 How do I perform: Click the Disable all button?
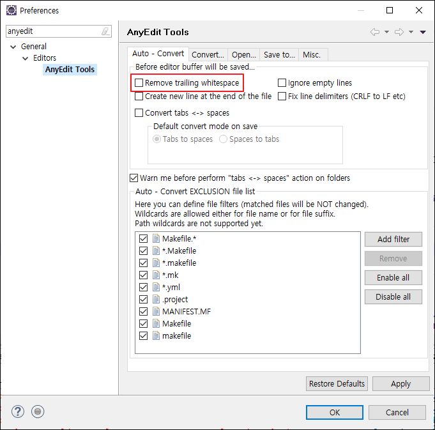pyautogui.click(x=393, y=297)
